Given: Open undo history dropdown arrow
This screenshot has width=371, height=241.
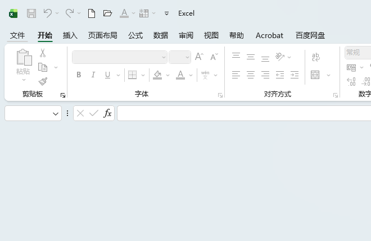Looking at the screenshot, I should pyautogui.click(x=57, y=13).
